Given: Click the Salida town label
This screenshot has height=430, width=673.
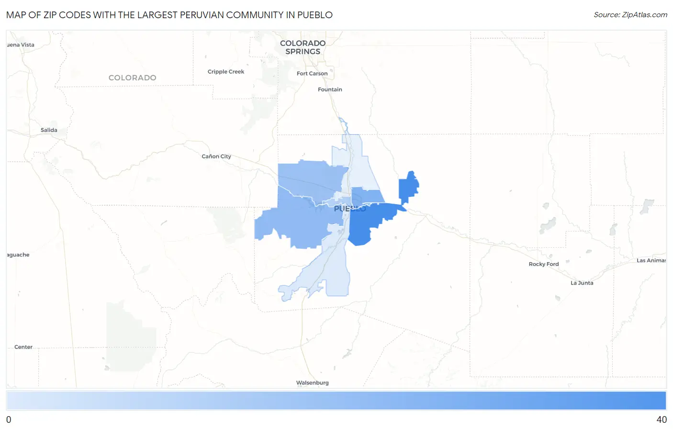Looking at the screenshot, I should [49, 130].
